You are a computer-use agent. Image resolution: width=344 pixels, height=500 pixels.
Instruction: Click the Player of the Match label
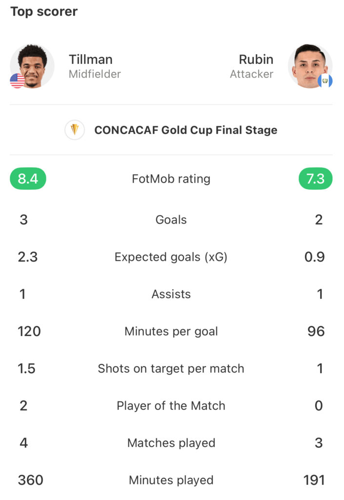pos(171,406)
